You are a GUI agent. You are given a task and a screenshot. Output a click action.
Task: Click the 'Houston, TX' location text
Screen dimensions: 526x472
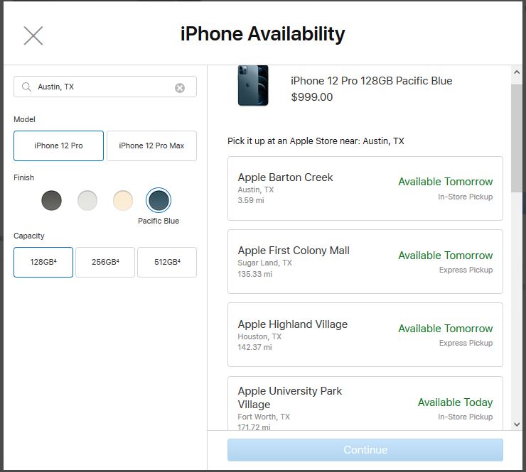coord(259,336)
